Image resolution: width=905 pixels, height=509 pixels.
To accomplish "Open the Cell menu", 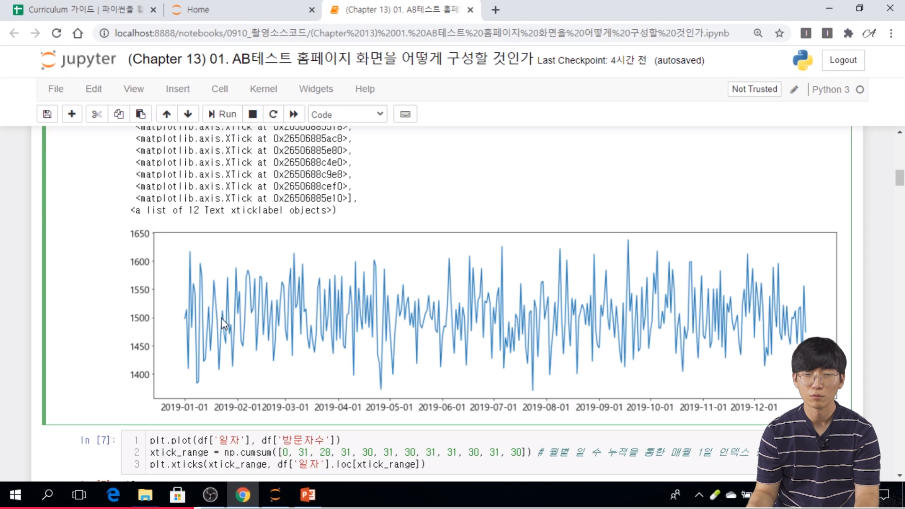I will pyautogui.click(x=220, y=89).
